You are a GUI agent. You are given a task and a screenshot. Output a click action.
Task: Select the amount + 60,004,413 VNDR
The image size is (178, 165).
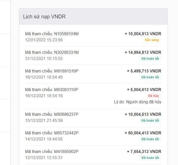(x=143, y=133)
